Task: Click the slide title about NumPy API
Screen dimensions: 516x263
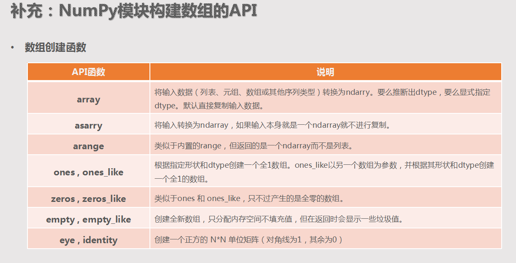Action: (x=134, y=11)
